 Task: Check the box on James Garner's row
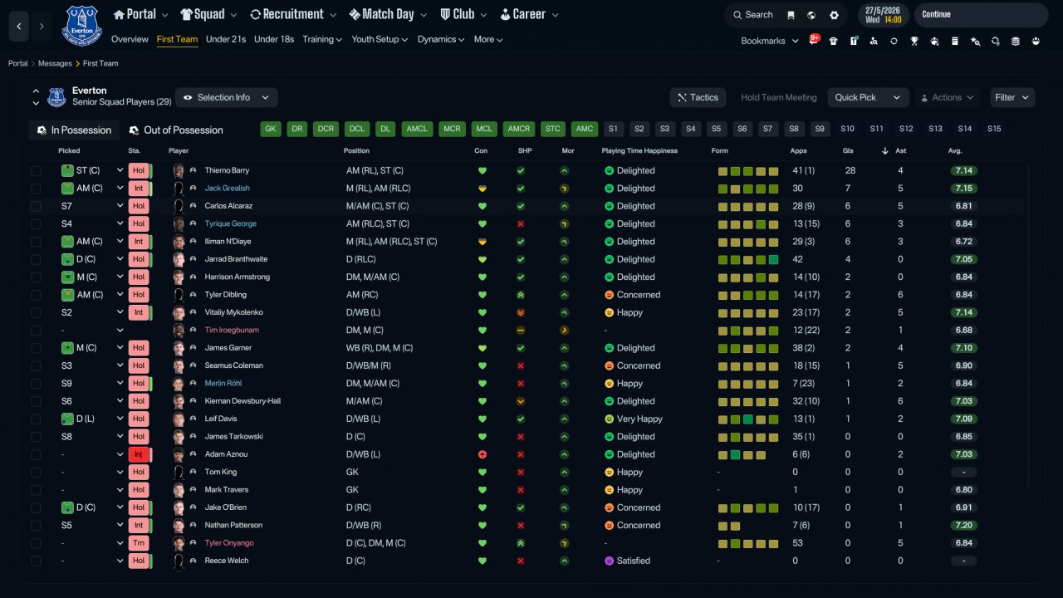click(36, 348)
